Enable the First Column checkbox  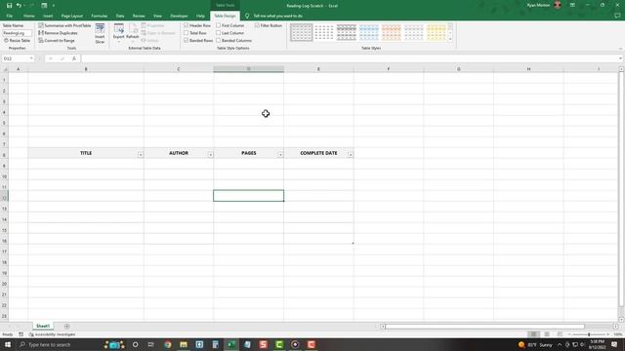click(x=219, y=25)
